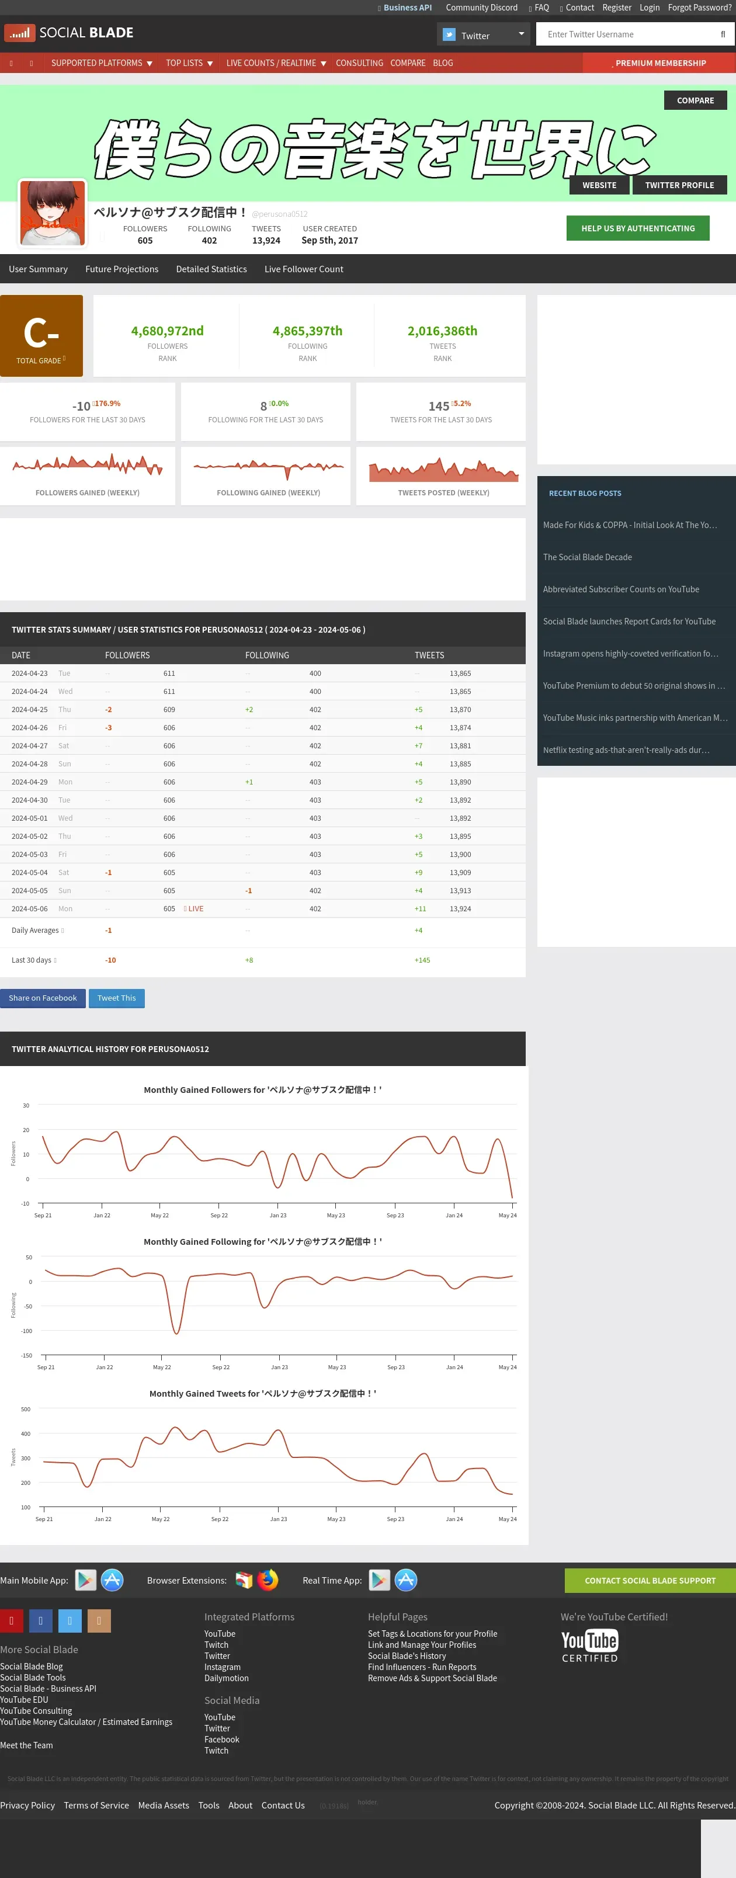Click the Share on Facebook button
Screen dimensions: 736x1878
click(42, 997)
